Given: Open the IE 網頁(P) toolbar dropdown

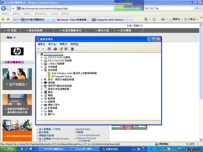Looking at the screenshot, I should tap(176, 19).
